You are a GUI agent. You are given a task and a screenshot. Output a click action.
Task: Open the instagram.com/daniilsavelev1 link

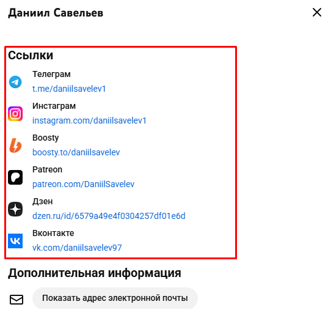(x=89, y=120)
